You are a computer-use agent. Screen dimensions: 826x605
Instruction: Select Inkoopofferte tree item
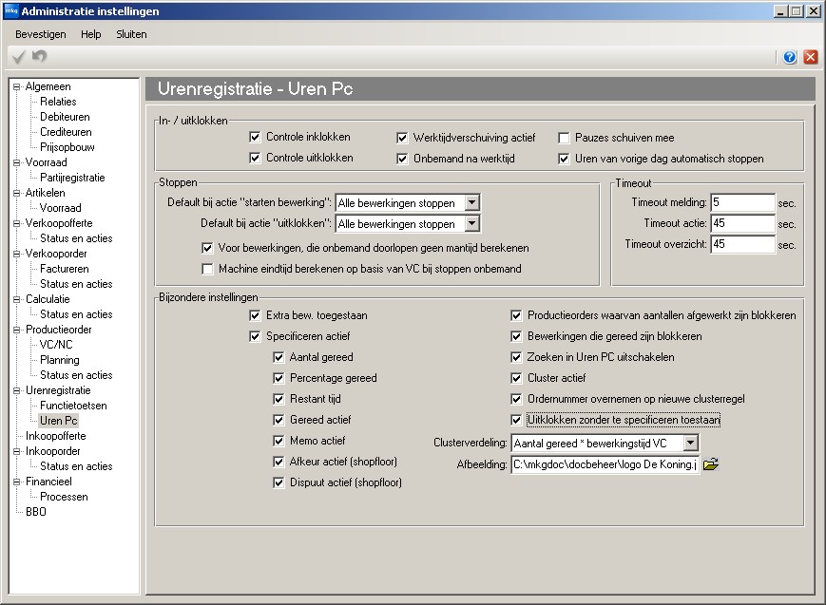(x=56, y=436)
